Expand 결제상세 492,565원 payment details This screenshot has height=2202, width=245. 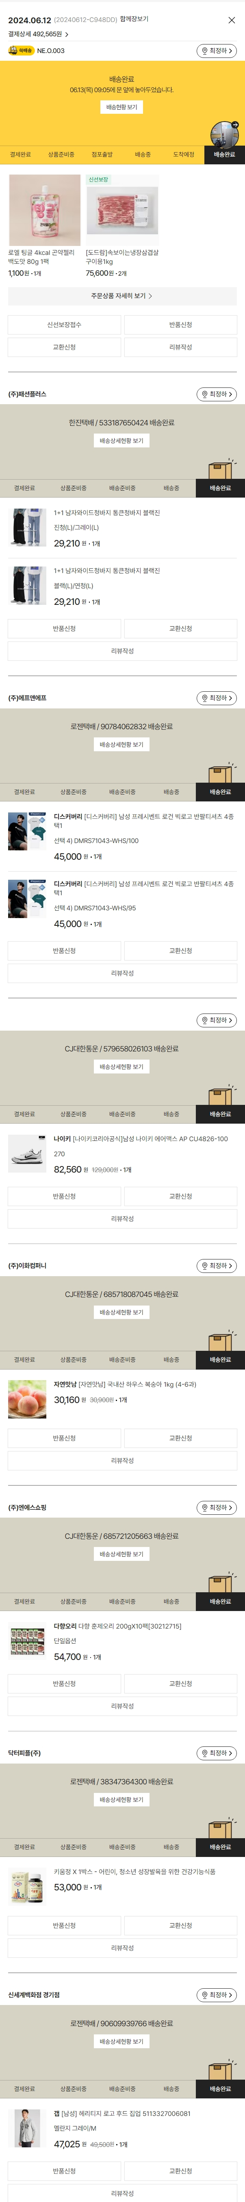click(x=38, y=34)
